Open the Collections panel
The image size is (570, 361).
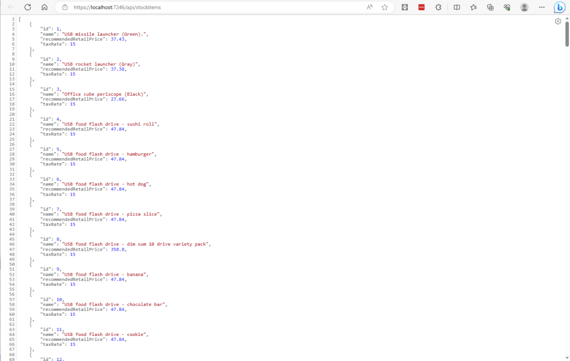(x=490, y=7)
